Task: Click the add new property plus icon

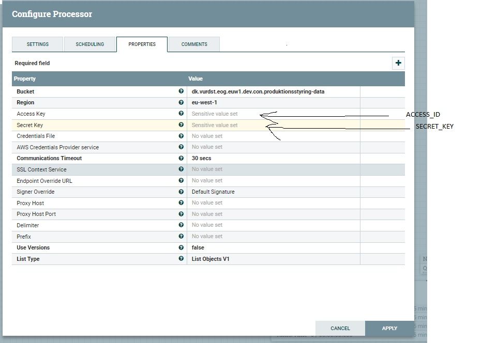Action: (x=398, y=63)
